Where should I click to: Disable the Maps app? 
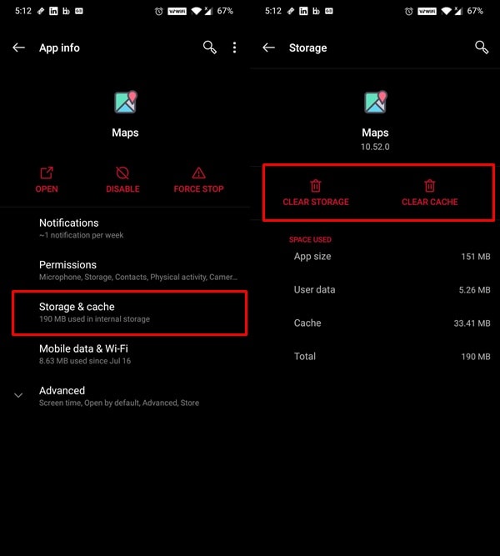coord(122,180)
